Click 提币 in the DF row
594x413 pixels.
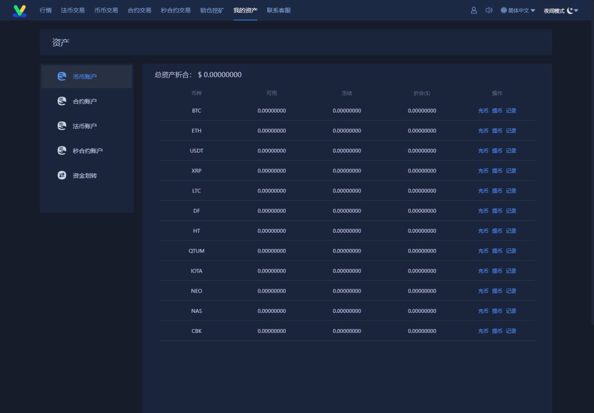coord(497,211)
